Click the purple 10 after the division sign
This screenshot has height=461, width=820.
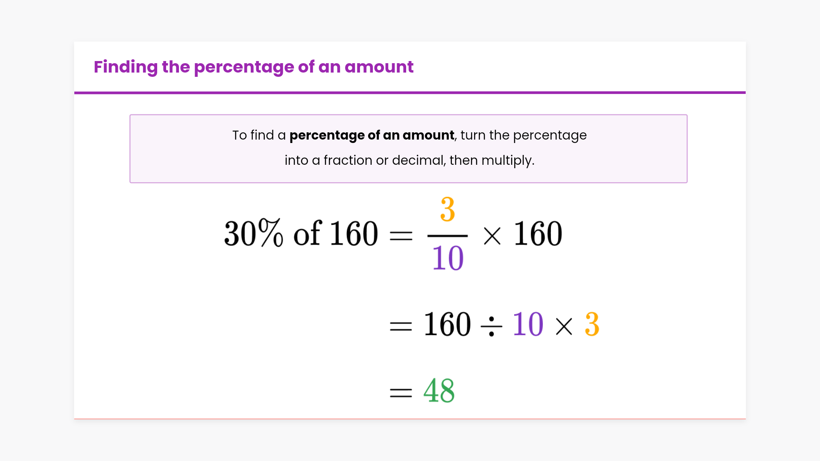[x=528, y=324]
